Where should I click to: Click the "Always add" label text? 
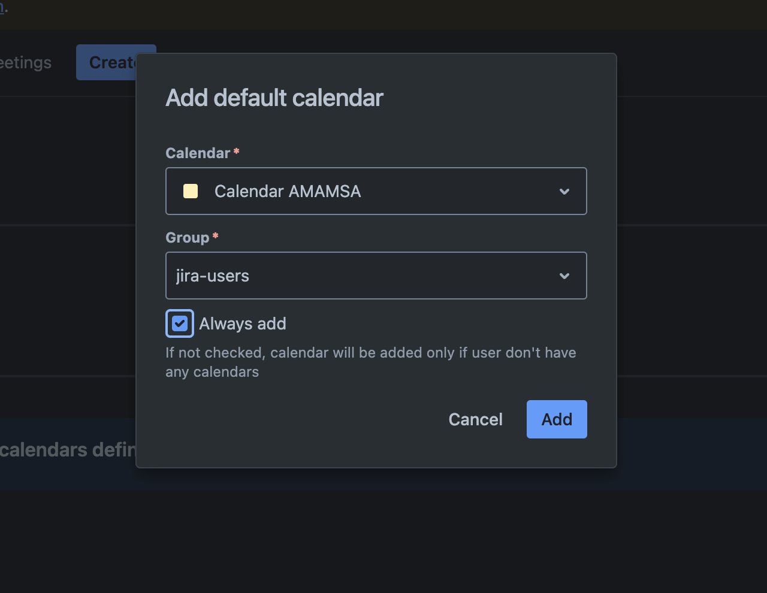(x=243, y=324)
